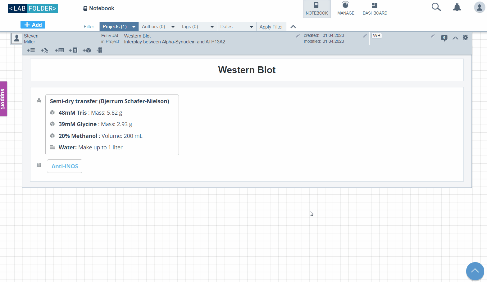The width and height of the screenshot is (487, 282).
Task: Open the user profile avatar menu
Action: coord(480,7)
